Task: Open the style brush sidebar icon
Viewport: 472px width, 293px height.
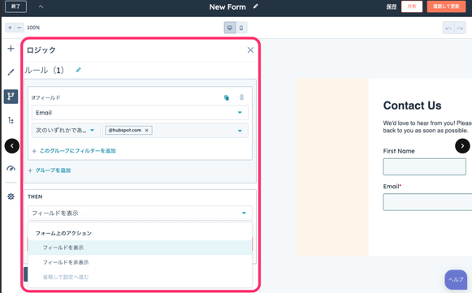Action: tap(11, 72)
